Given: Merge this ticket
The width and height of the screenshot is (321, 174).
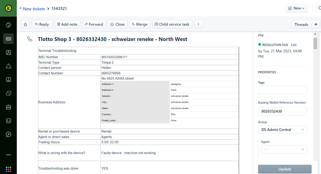Looking at the screenshot, I should tap(140, 24).
